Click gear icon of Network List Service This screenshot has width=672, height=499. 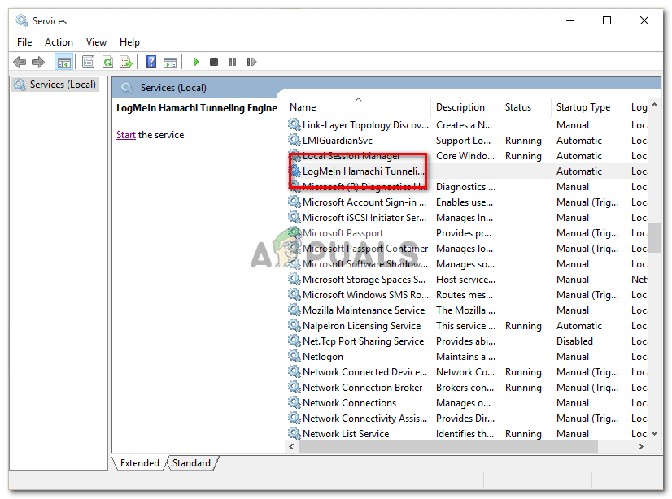point(295,433)
